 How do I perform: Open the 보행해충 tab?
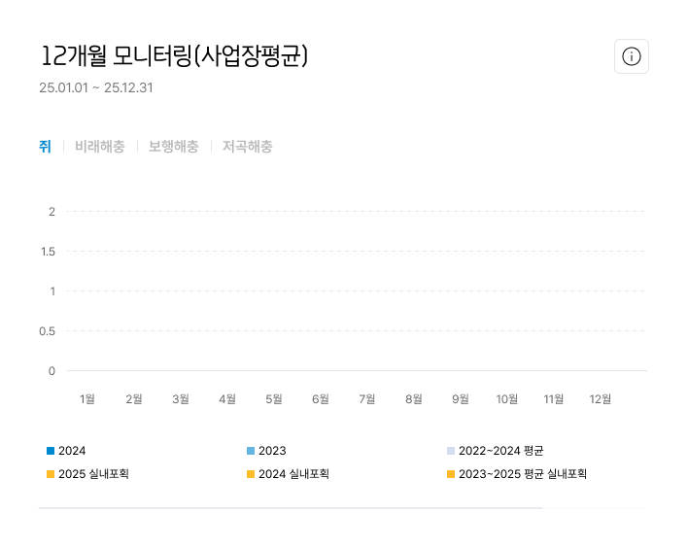coord(173,147)
